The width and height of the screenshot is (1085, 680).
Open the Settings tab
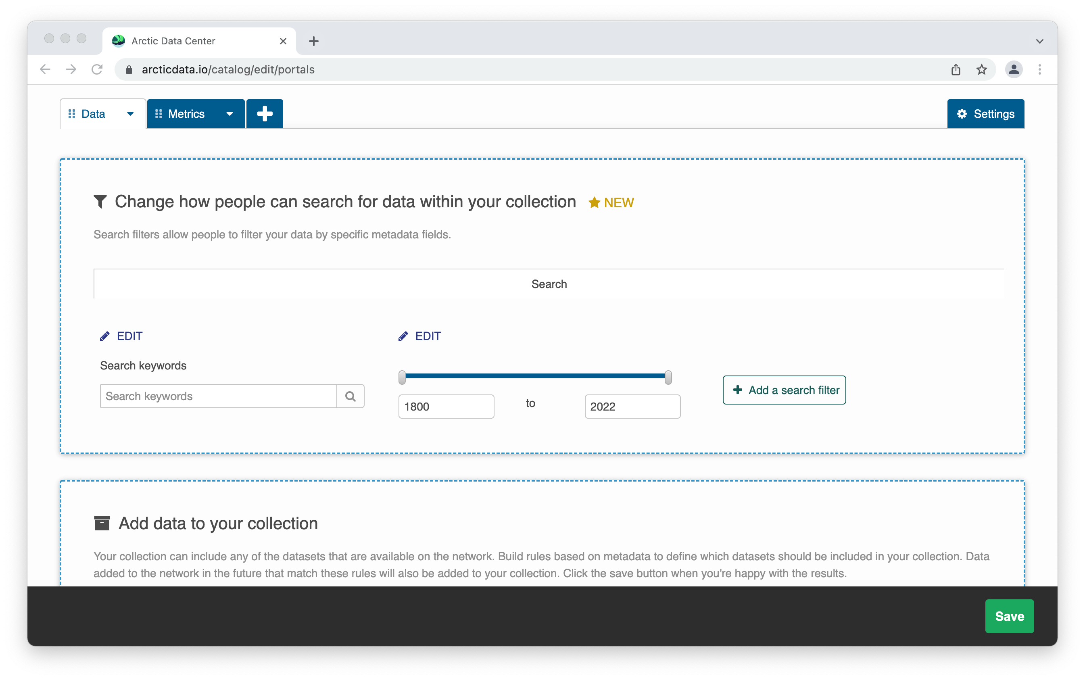986,114
